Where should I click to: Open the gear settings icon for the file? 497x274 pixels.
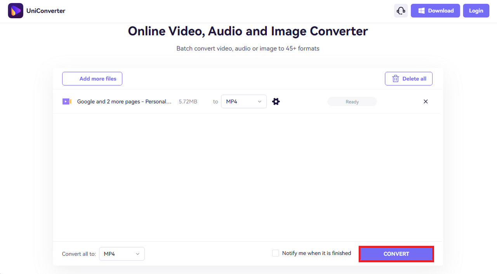pyautogui.click(x=276, y=102)
